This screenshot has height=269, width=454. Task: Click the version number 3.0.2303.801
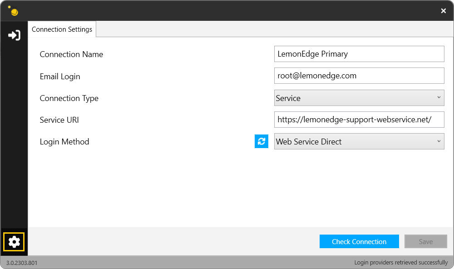click(x=22, y=263)
